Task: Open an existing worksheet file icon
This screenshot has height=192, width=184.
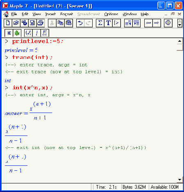Action: 16,23
